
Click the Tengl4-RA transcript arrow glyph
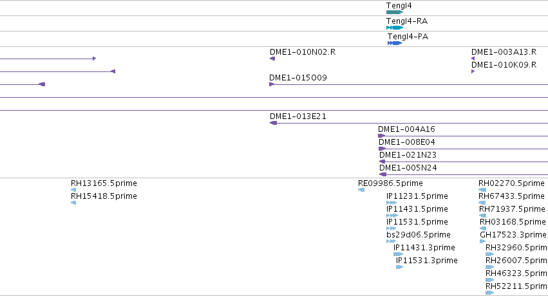point(395,28)
